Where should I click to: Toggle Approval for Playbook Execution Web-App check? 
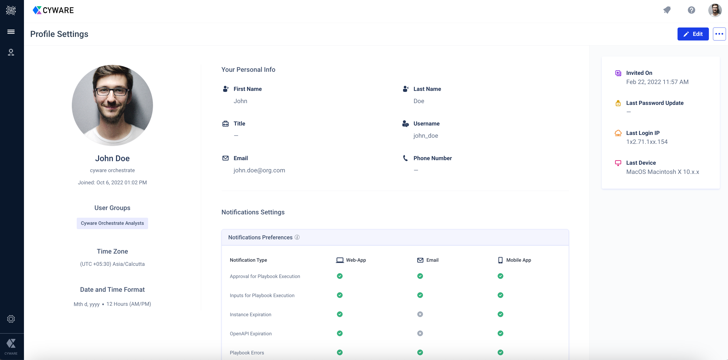(340, 276)
